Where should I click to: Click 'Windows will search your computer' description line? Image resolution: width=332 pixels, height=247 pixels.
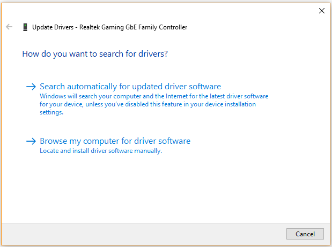154,96
